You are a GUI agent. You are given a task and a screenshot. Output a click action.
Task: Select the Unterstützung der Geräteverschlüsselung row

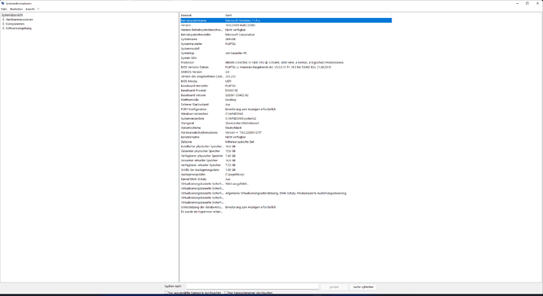pyautogui.click(x=286, y=207)
